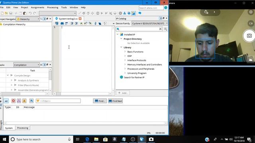The width and height of the screenshot is (255, 143).
Task: Click the Search altera.com field
Action: [151, 8]
